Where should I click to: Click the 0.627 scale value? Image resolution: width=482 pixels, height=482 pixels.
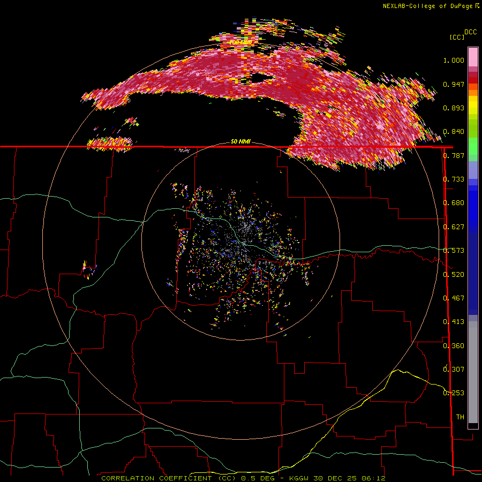[x=454, y=227]
